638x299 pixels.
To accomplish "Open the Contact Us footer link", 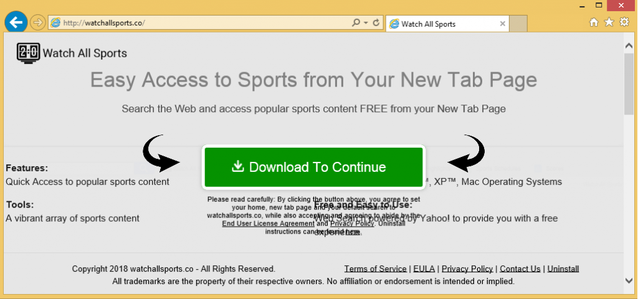I will click(x=520, y=269).
